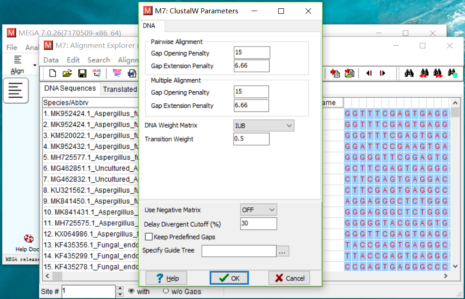Image resolution: width=465 pixels, height=299 pixels.
Task: Open the Align dropdown arrow in MEGA
Action: [35, 65]
